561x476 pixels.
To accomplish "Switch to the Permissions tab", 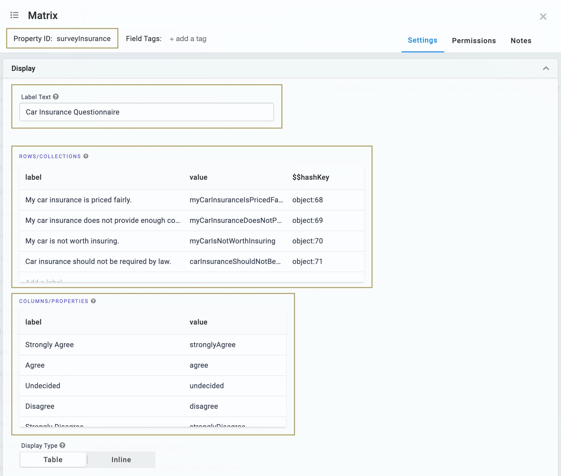I will [x=474, y=41].
